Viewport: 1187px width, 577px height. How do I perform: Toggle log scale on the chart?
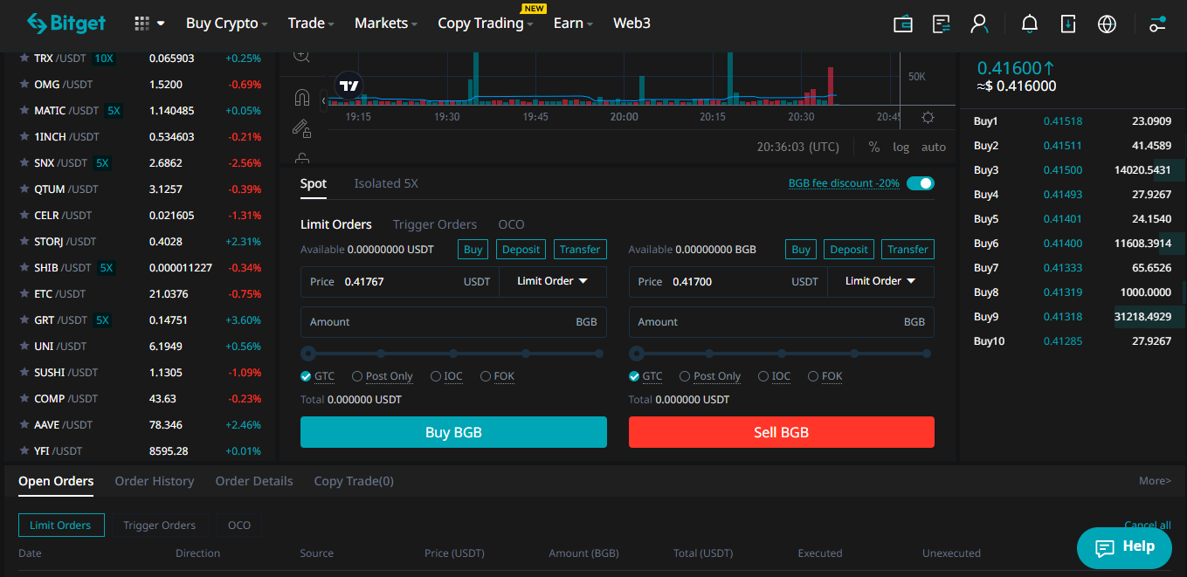[x=901, y=147]
